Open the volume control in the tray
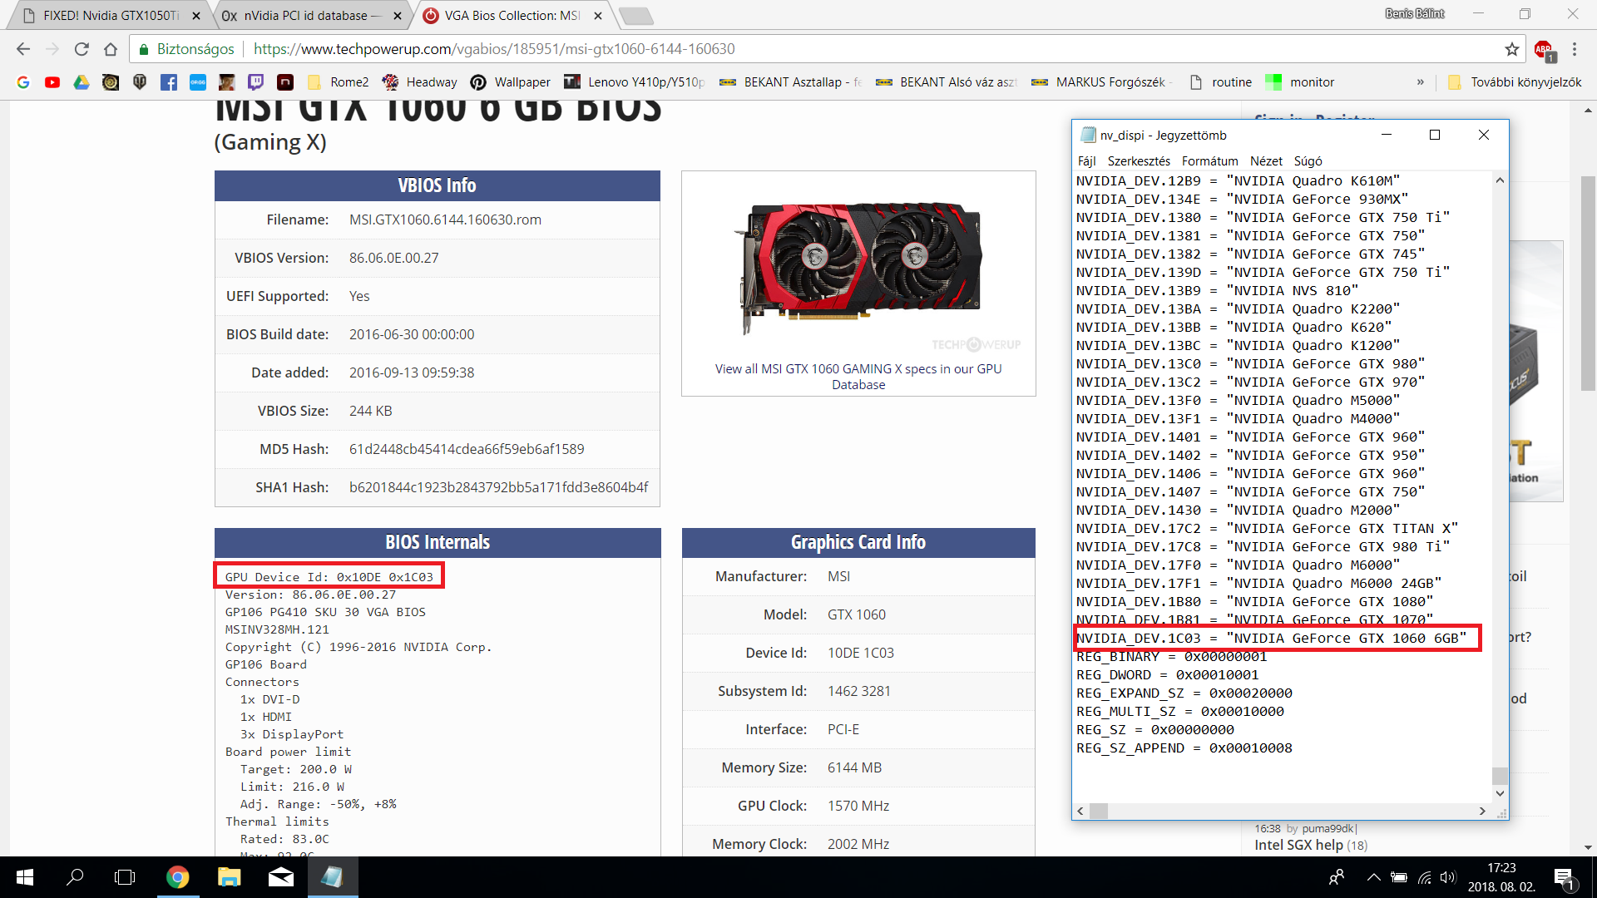This screenshot has width=1597, height=898. (1448, 877)
